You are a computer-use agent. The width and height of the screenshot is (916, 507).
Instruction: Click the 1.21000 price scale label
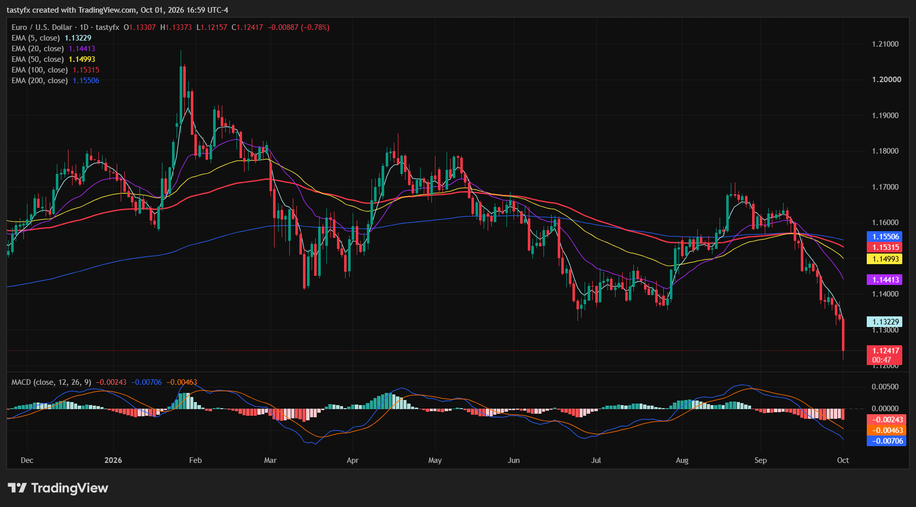[x=885, y=44]
